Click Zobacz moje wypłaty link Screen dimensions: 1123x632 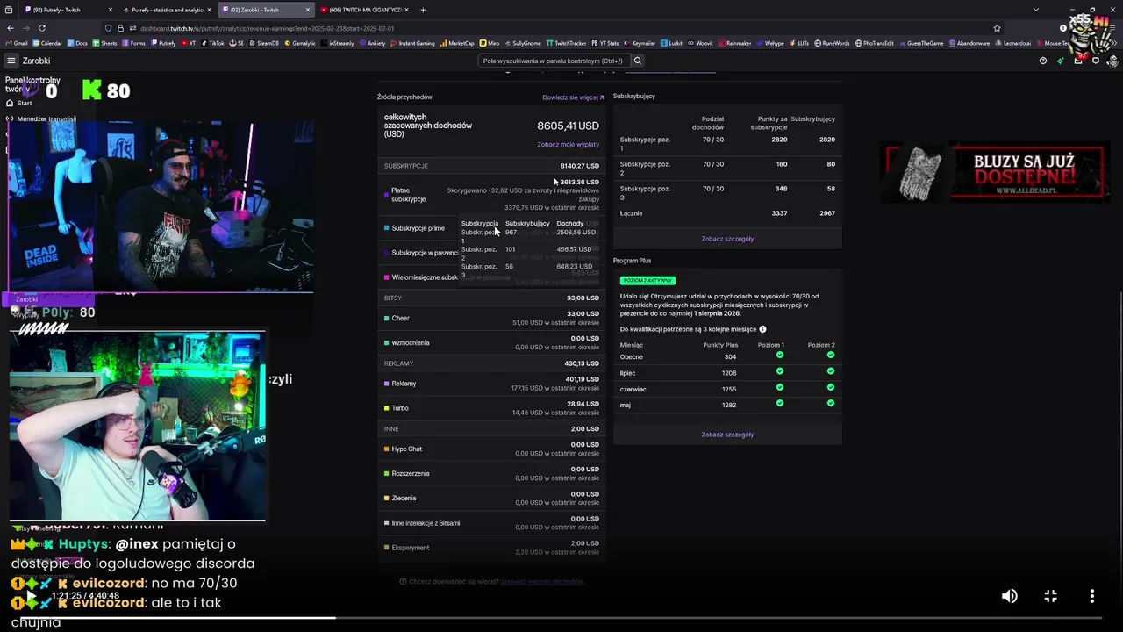[x=569, y=144]
